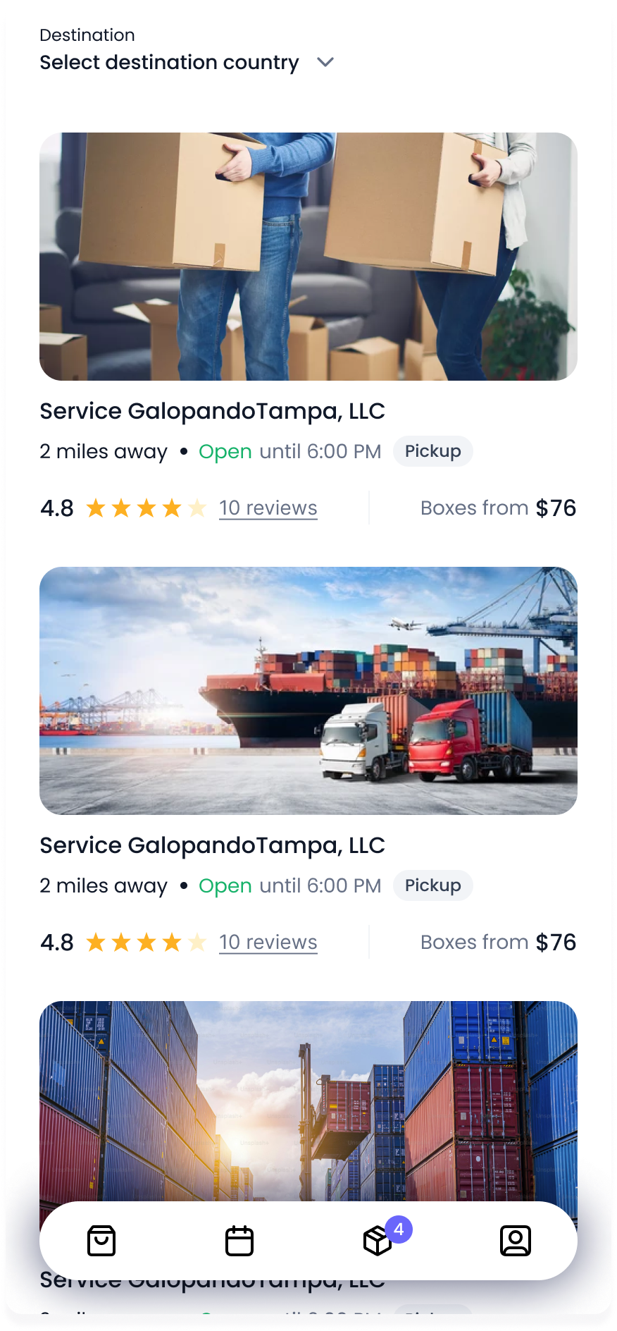Open 10 reviews link on second service
This screenshot has width=617, height=1331.
268,942
